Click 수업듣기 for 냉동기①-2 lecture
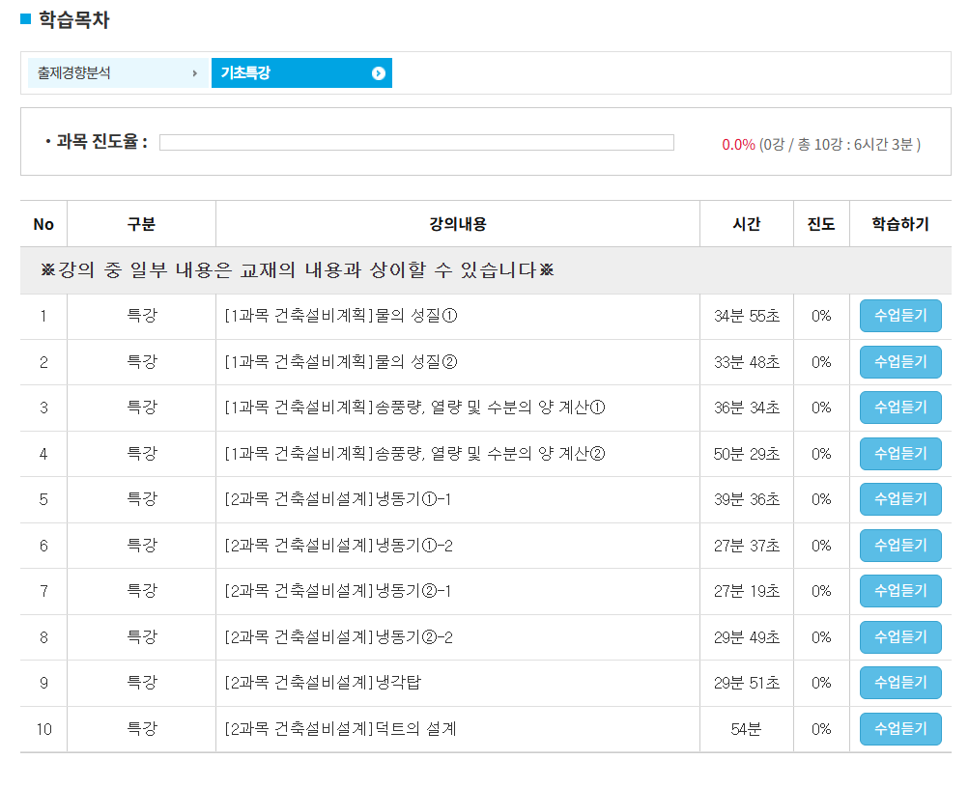 (x=899, y=546)
